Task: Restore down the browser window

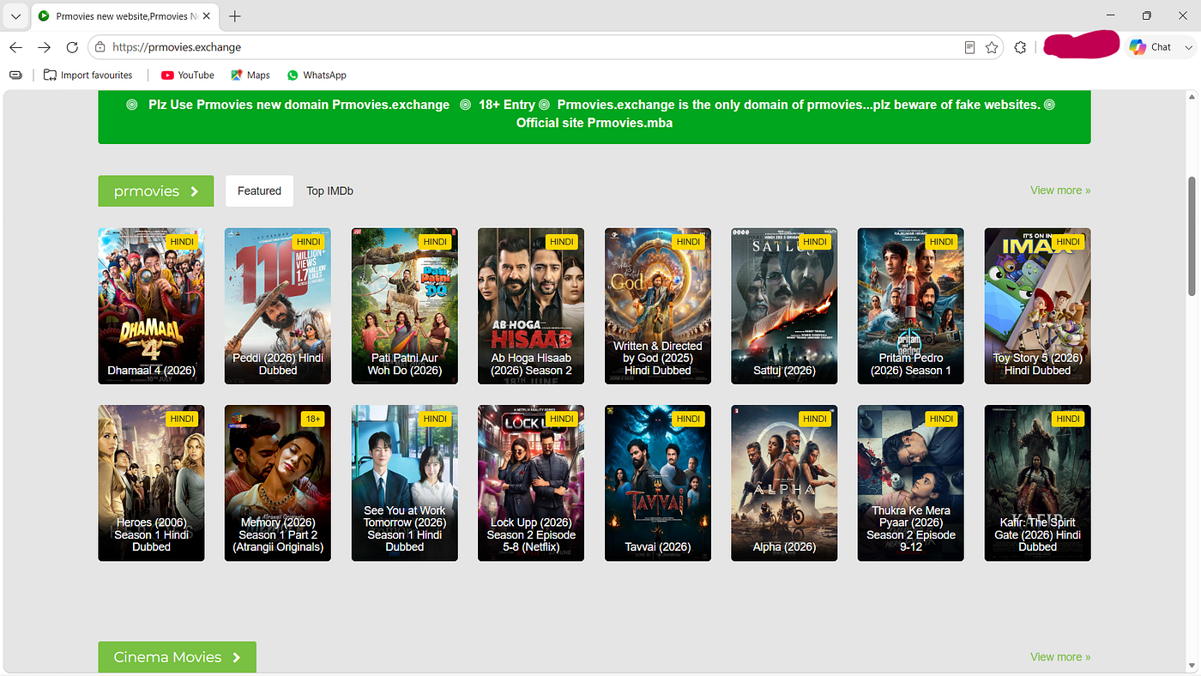Action: (1147, 15)
